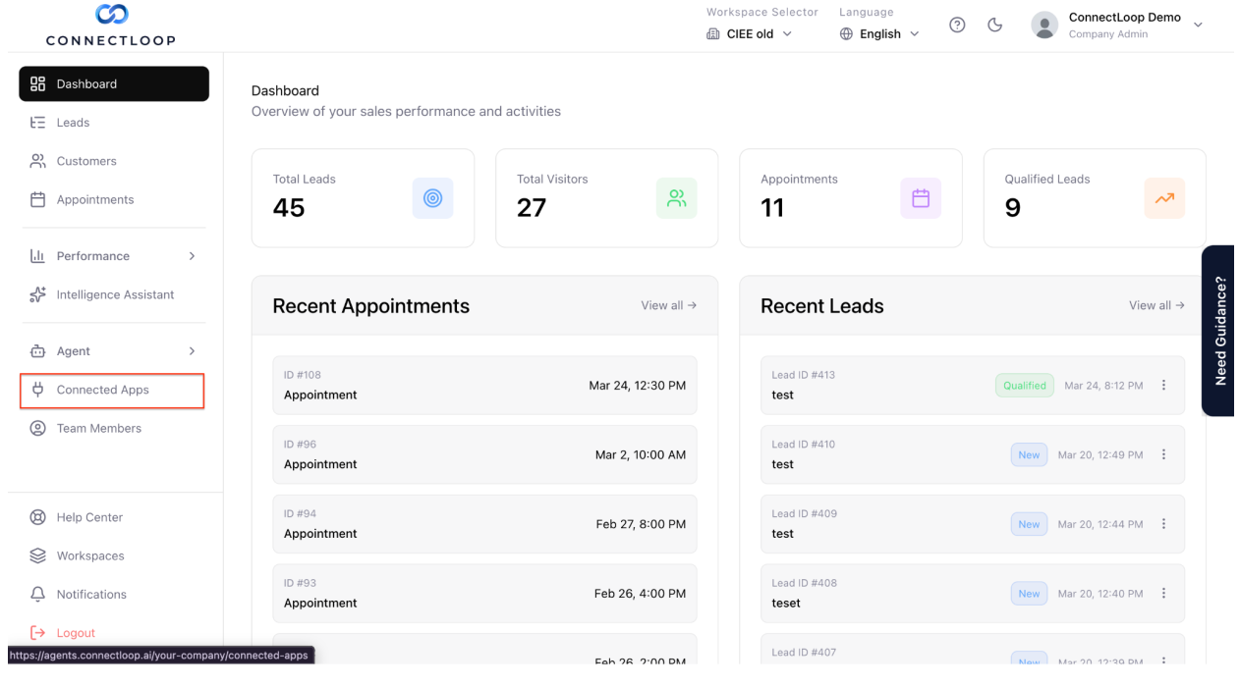Image resolution: width=1240 pixels, height=686 pixels.
Task: Open options menu for Lead ID #410
Action: click(1164, 454)
